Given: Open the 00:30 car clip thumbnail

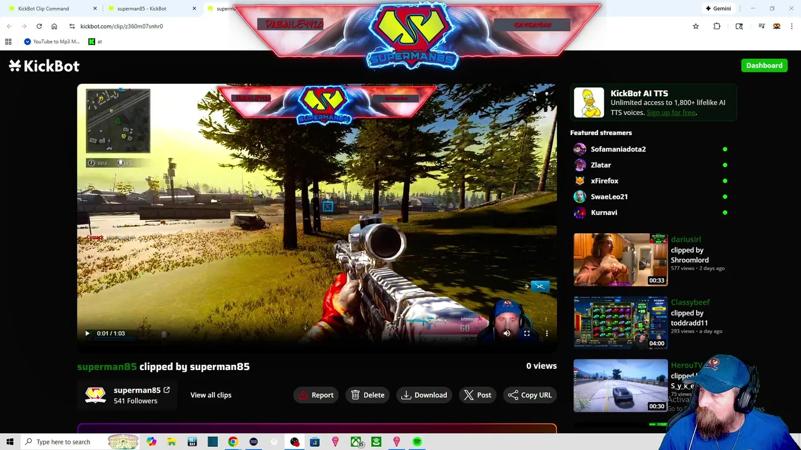Looking at the screenshot, I should tap(620, 386).
